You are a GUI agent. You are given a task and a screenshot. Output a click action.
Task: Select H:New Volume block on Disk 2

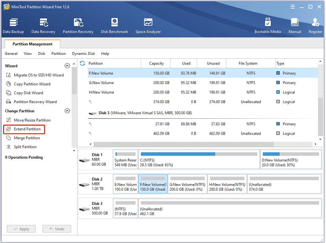(x=227, y=184)
